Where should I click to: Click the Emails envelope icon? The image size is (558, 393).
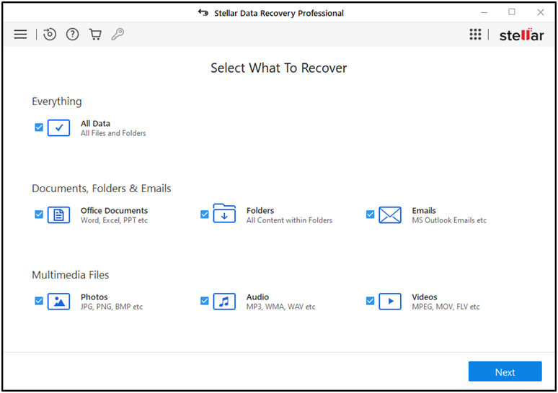(390, 215)
